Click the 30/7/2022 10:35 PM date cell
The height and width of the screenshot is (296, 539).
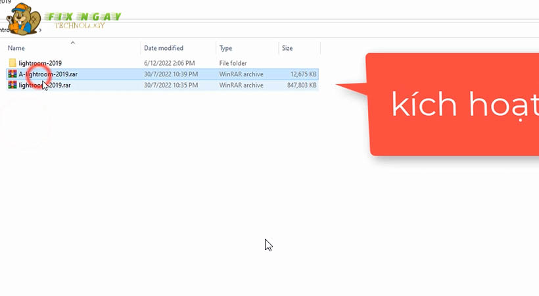(x=172, y=86)
